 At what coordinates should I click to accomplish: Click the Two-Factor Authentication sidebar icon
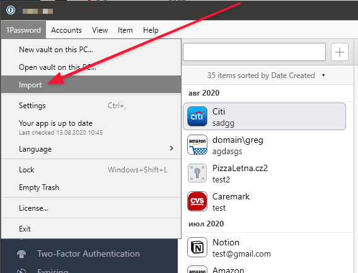pyautogui.click(x=21, y=254)
